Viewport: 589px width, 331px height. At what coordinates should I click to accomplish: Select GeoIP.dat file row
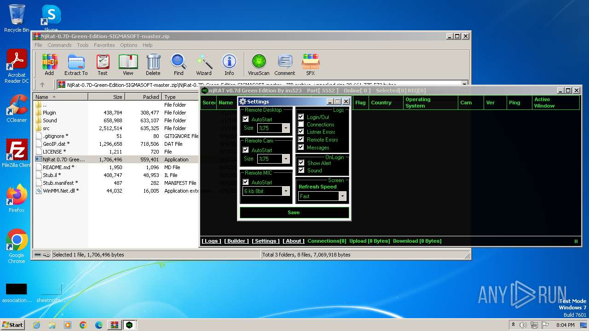point(116,144)
